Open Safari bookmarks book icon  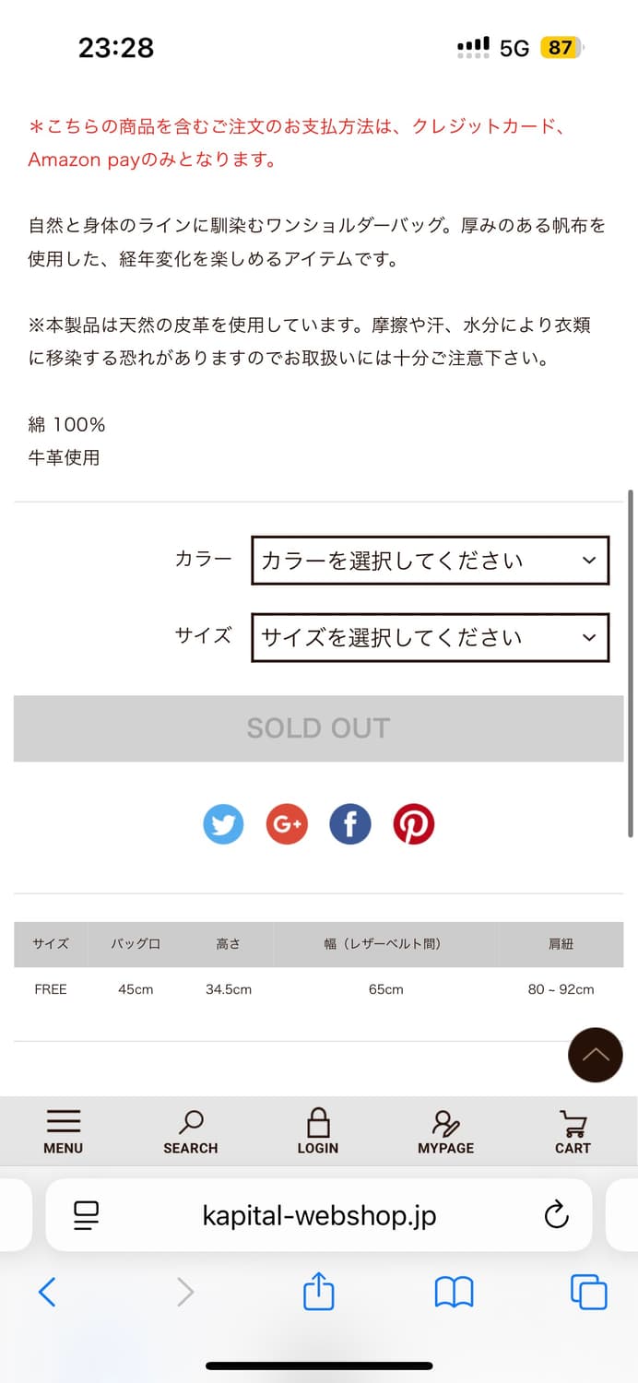point(455,1293)
